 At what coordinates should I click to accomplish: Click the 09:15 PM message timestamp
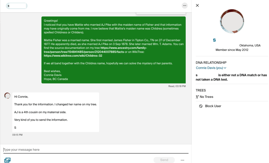point(17,135)
